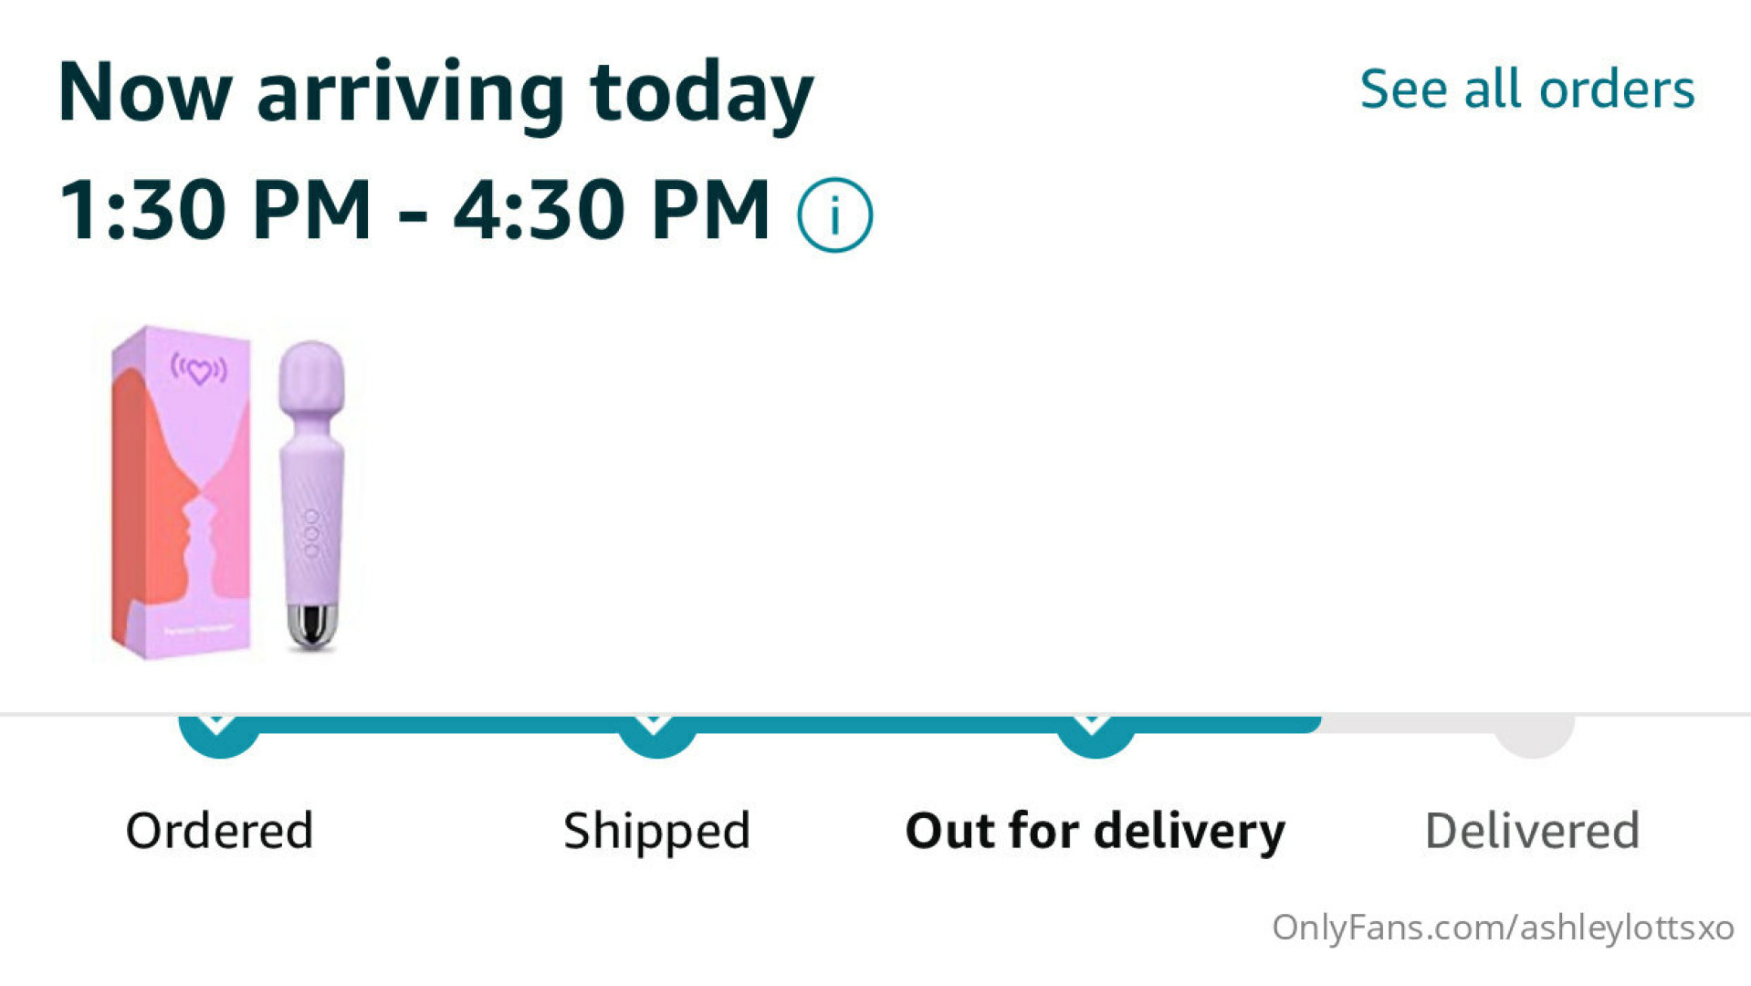Screen dimensions: 1751x986
Task: Click the heart logo on product box
Action: pyautogui.click(x=199, y=370)
